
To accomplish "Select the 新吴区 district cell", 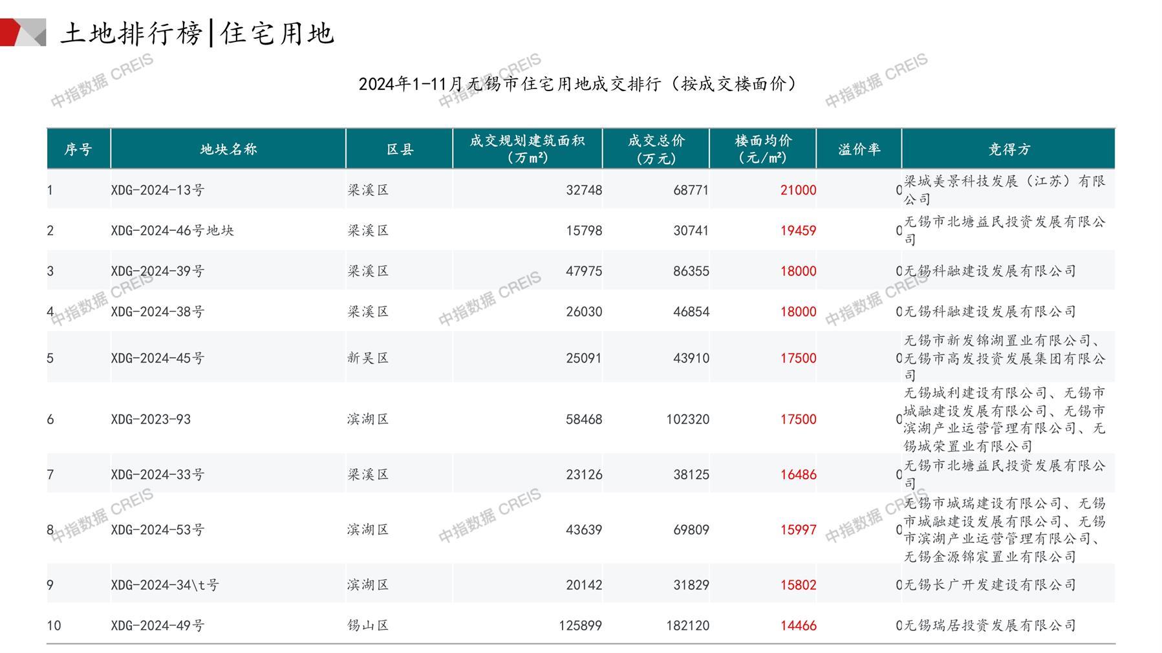I will 368,358.
